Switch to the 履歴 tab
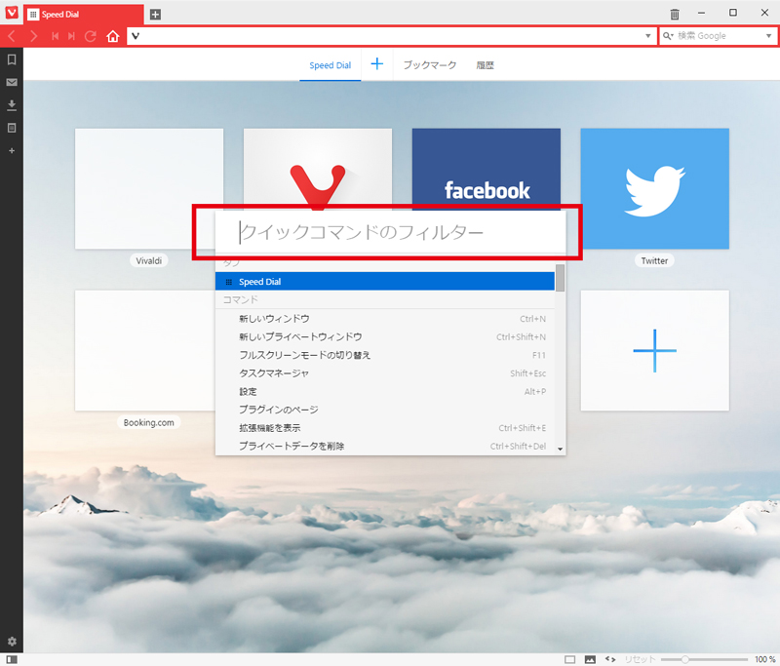The image size is (780, 666). [485, 65]
